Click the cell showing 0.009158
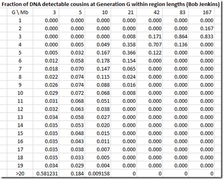223x179 pixels. coord(98,174)
